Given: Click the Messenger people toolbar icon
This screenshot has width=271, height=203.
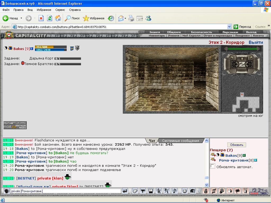Looking at the screenshot, I should pos(148,18).
